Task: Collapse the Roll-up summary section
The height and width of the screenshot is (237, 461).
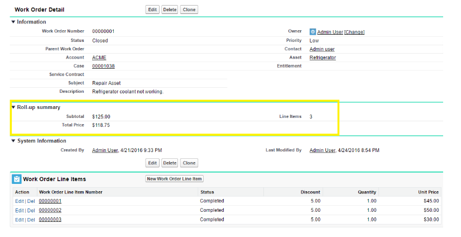Action: click(x=13, y=107)
